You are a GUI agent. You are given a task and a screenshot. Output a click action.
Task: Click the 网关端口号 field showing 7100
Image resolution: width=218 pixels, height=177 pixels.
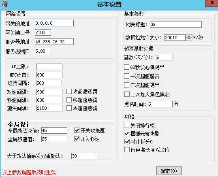pos(43,32)
